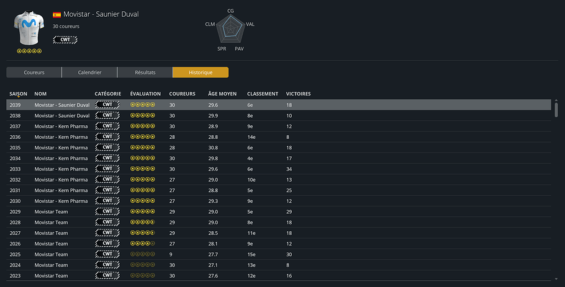
Task: Click the team five-star rating below jersey
Action: [x=29, y=51]
